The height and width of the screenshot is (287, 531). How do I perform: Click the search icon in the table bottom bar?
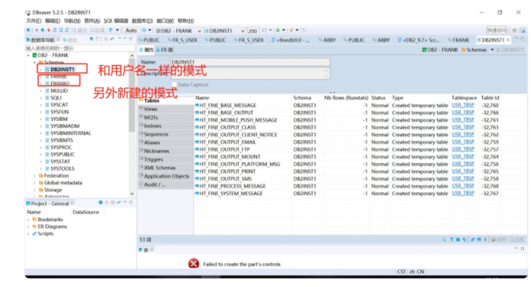click(x=444, y=240)
